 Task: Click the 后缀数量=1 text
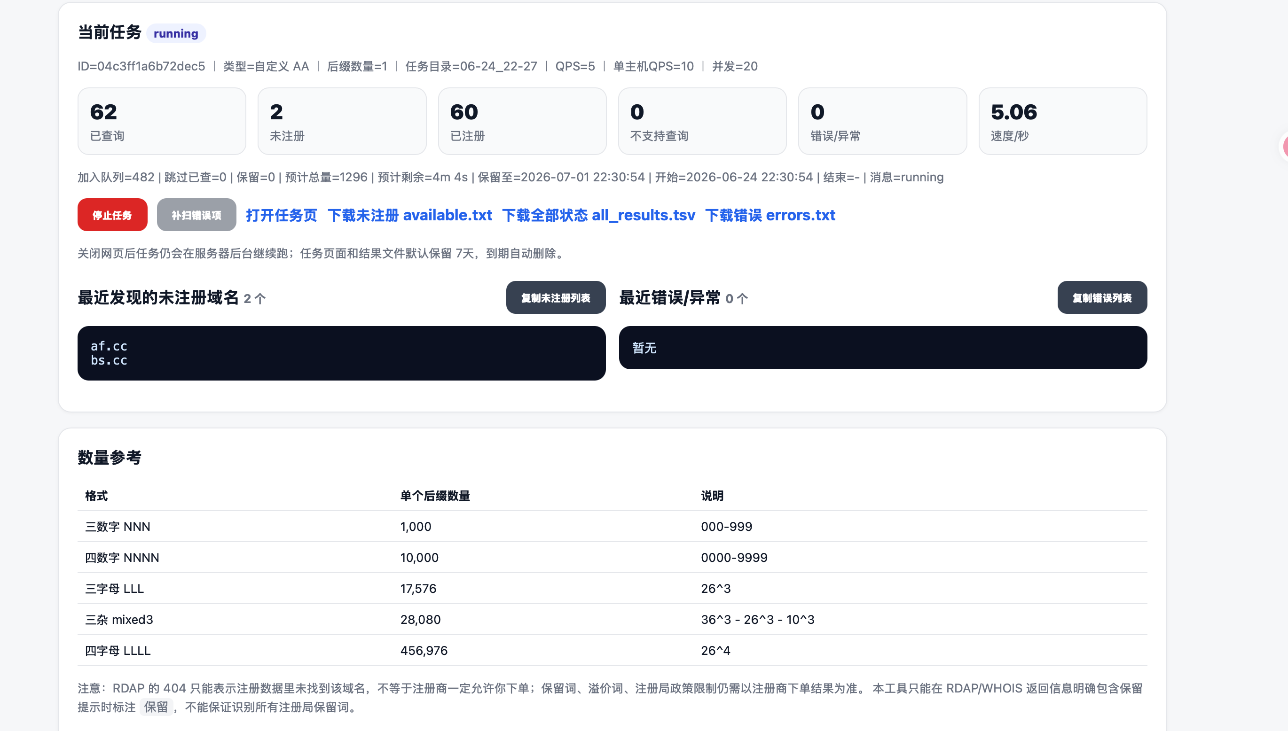point(357,66)
